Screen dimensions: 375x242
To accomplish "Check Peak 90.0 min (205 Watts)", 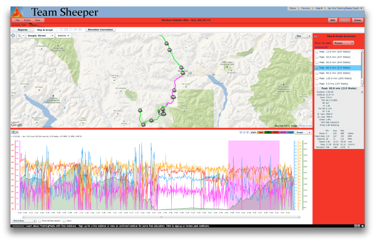I will pos(317,73).
